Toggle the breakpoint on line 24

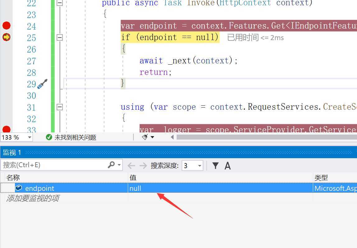tap(6, 25)
